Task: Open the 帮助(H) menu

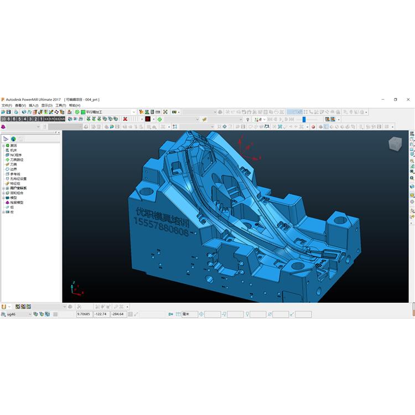Action: click(x=75, y=105)
